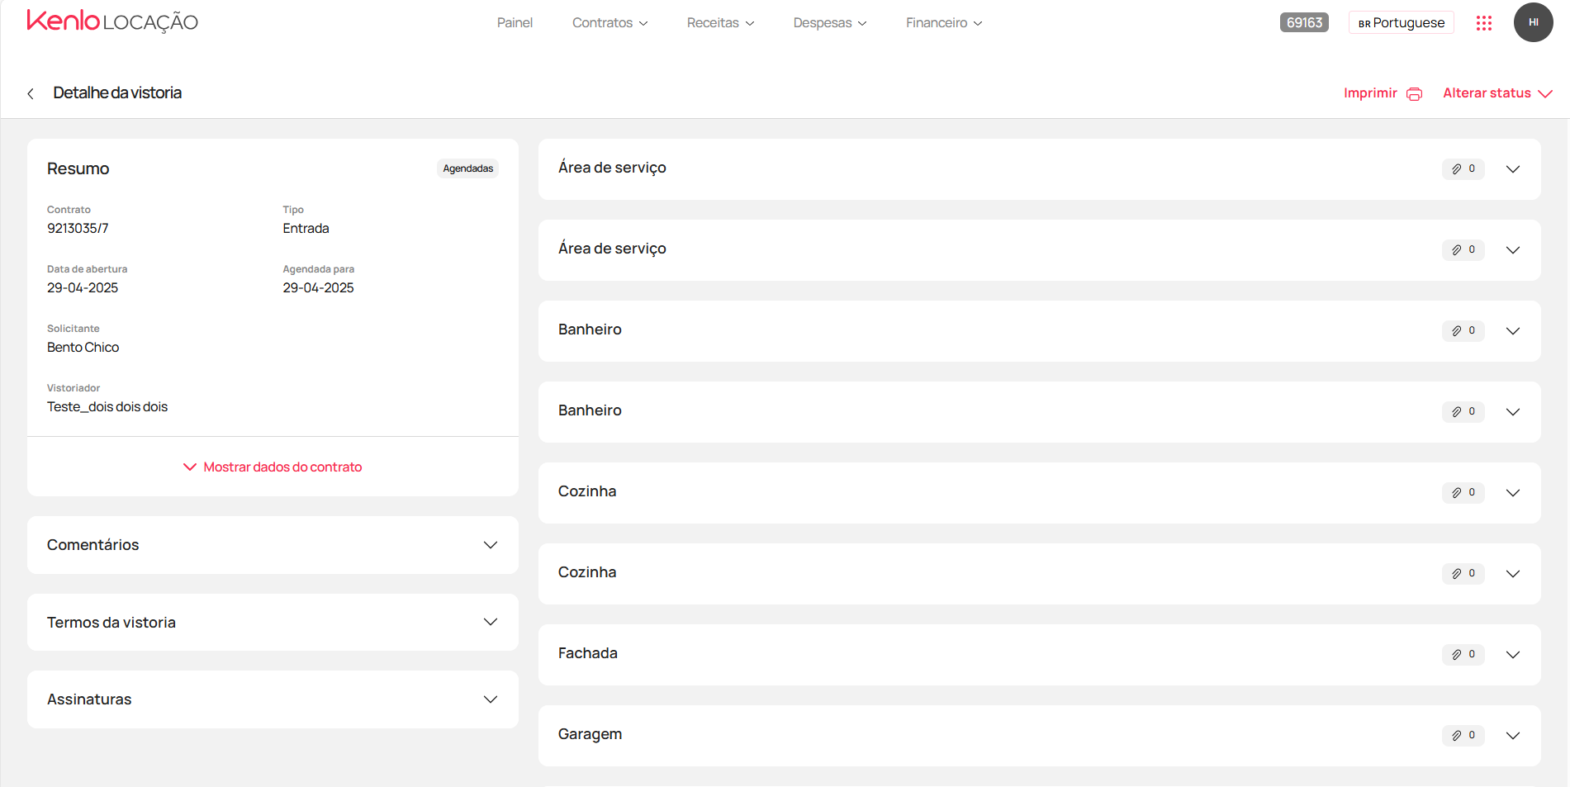Click contract number 9213035/7
Image resolution: width=1570 pixels, height=787 pixels.
coord(78,229)
